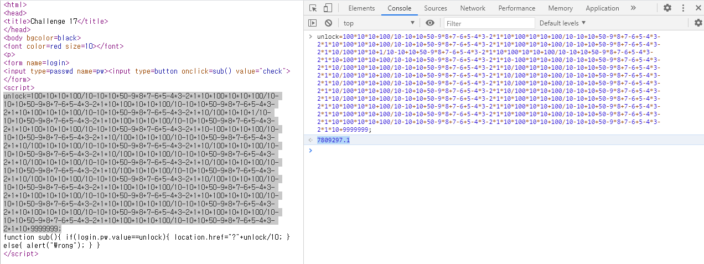
Task: Toggle the device toolbar icon
Action: click(328, 8)
